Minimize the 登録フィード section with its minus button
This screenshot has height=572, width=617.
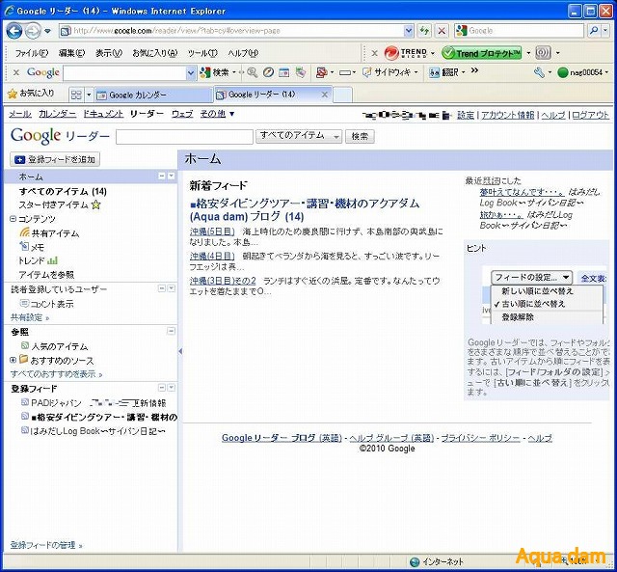pyautogui.click(x=162, y=388)
